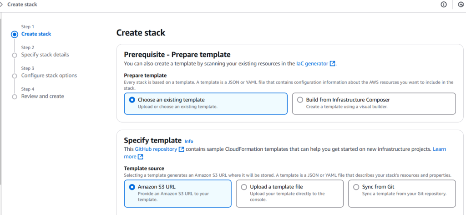
Task: Go to Specify stack details step
Action: 45,55
